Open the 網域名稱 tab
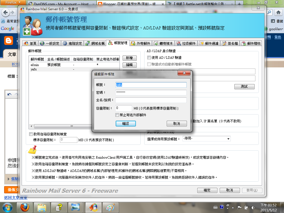This screenshot has height=213, width=284. [95, 43]
